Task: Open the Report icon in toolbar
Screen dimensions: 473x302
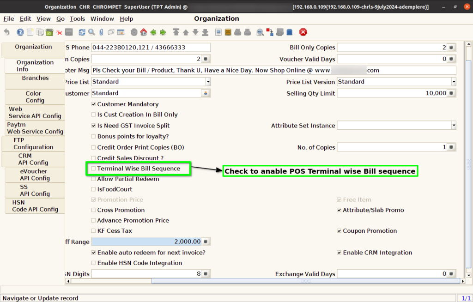Action: 218,32
